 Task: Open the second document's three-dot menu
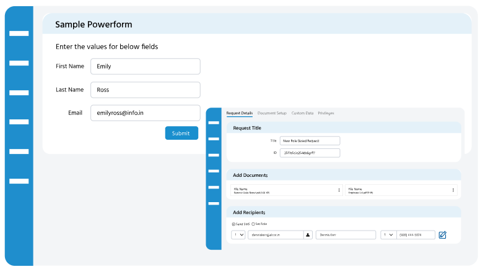tap(455, 190)
